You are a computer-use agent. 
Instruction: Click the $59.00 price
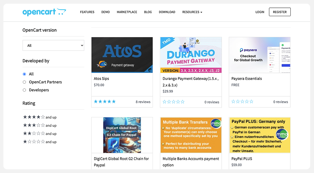pos(236,165)
